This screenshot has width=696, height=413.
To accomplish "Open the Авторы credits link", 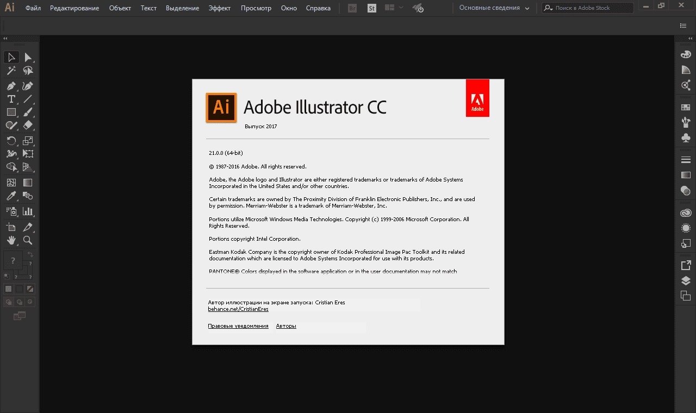I will [286, 326].
